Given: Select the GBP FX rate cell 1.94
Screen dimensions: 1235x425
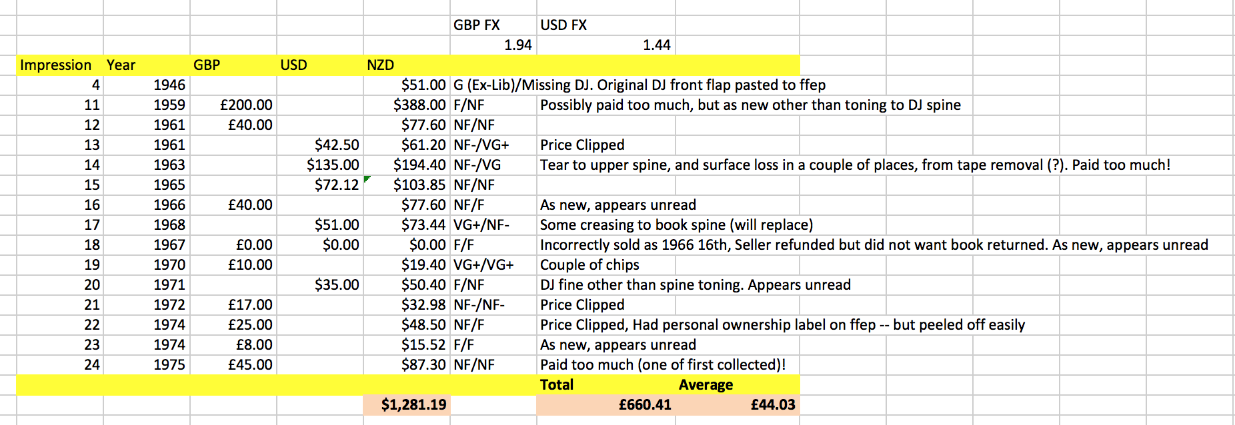Looking at the screenshot, I should 493,45.
